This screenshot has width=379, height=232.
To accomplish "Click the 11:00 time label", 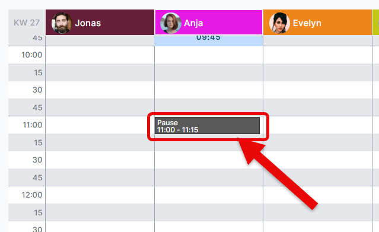I will click(33, 125).
